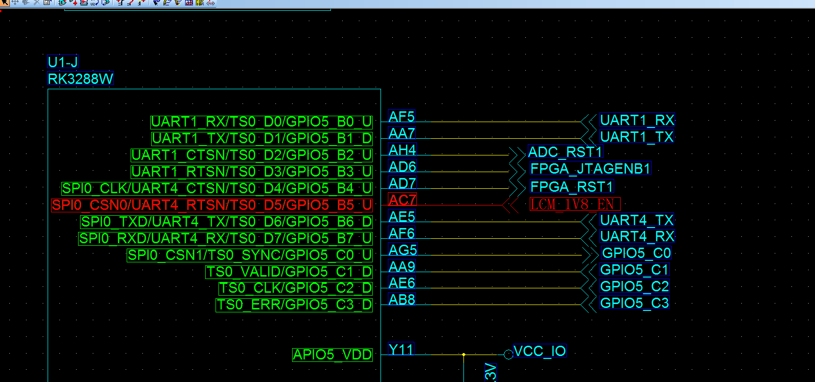Image resolution: width=815 pixels, height=382 pixels.
Task: Select the GPIO5_C3 net label
Action: click(634, 303)
